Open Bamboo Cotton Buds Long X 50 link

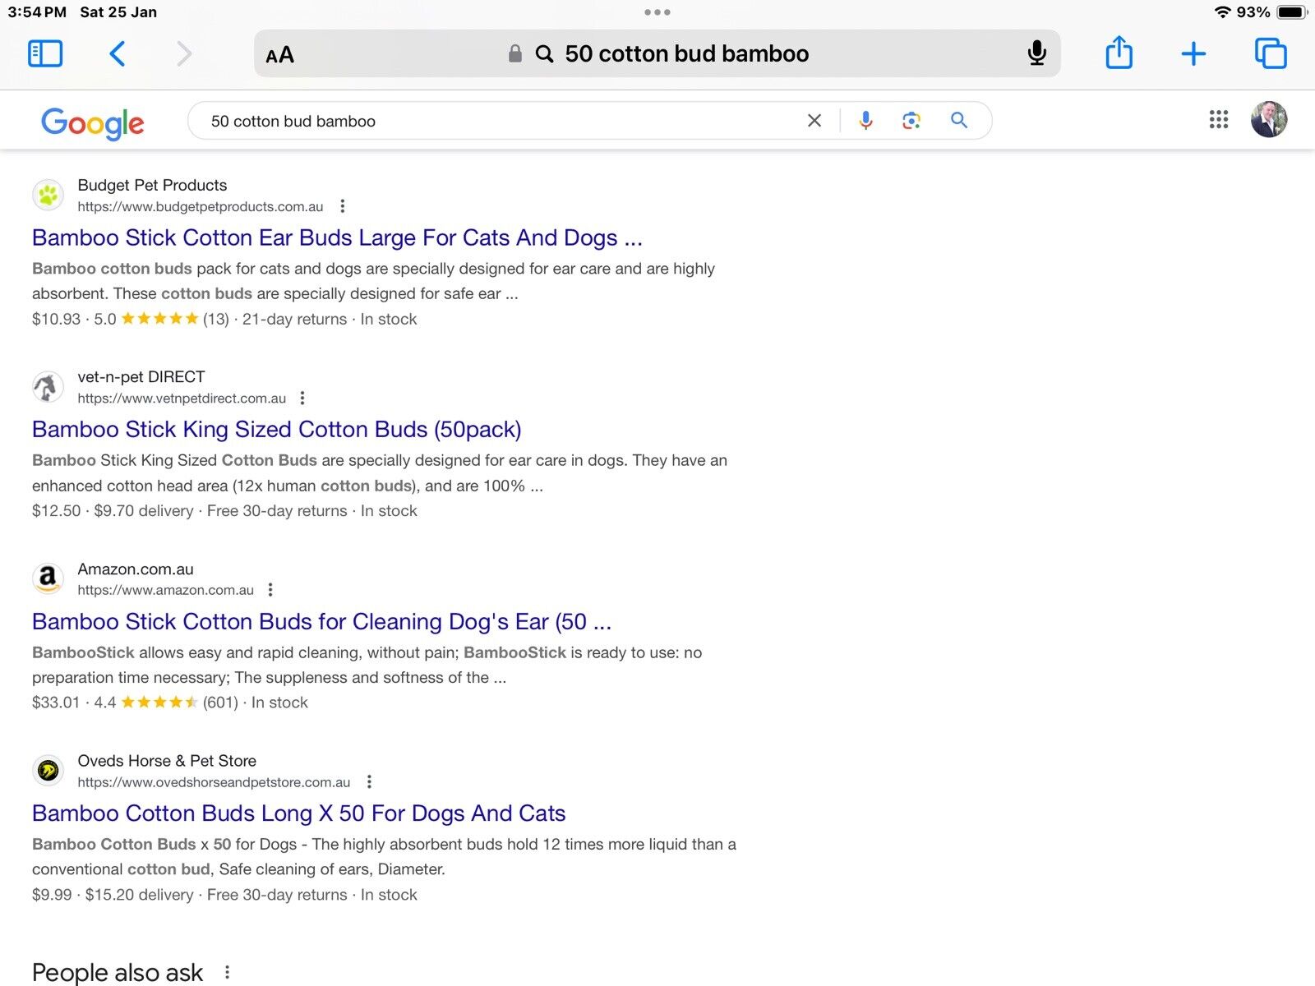pos(299,813)
